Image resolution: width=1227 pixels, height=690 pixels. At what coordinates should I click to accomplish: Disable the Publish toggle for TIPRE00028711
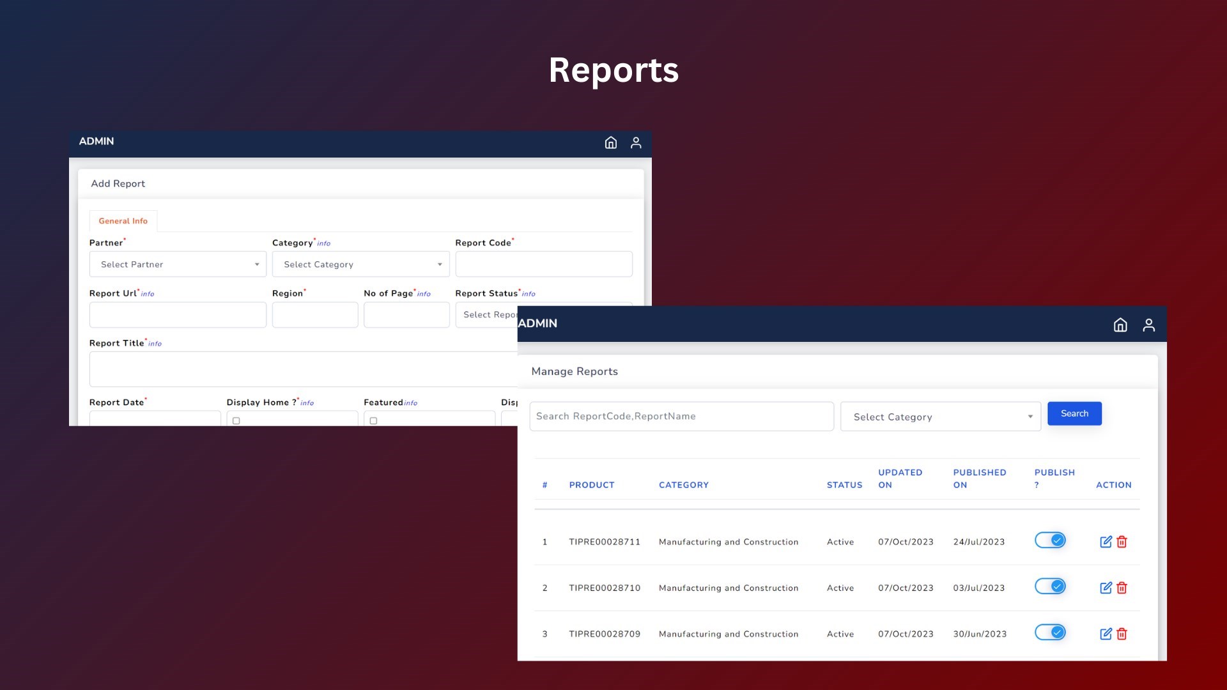pos(1050,540)
